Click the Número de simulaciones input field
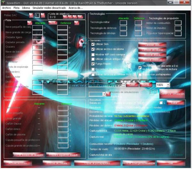192x169 pixels. pos(154,92)
